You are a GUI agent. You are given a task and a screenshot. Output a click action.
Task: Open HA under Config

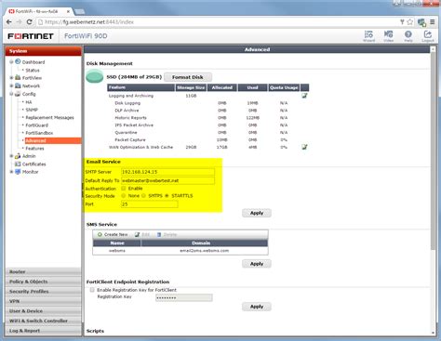pos(29,102)
